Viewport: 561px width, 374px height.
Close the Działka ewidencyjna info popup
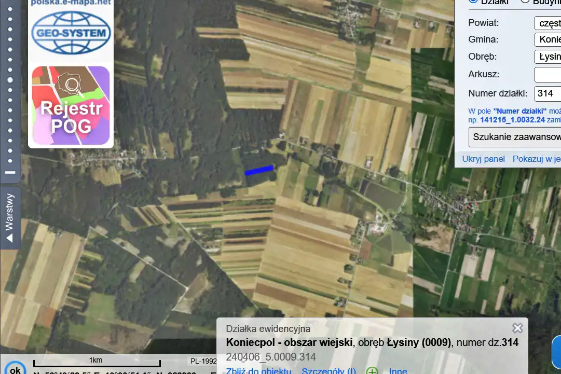coord(517,328)
